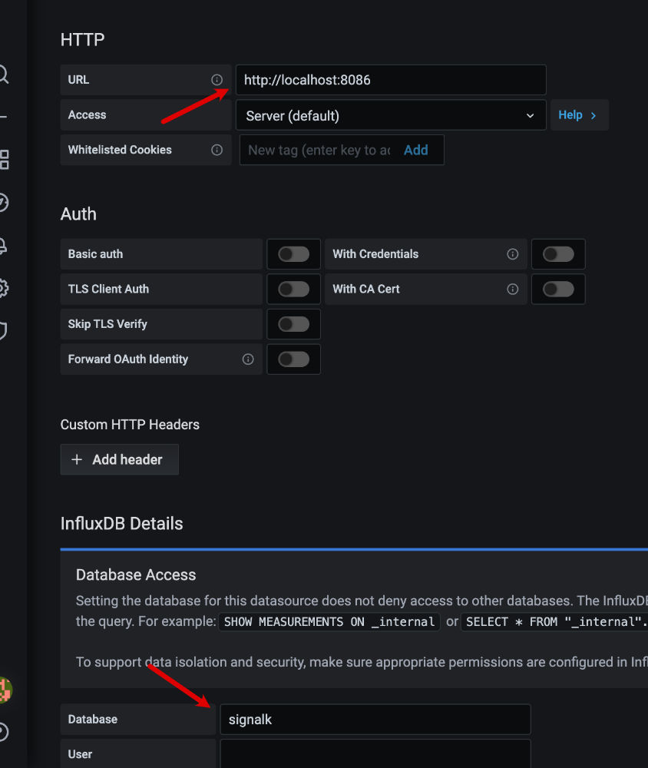Click the Database field containing signalk

pos(375,720)
